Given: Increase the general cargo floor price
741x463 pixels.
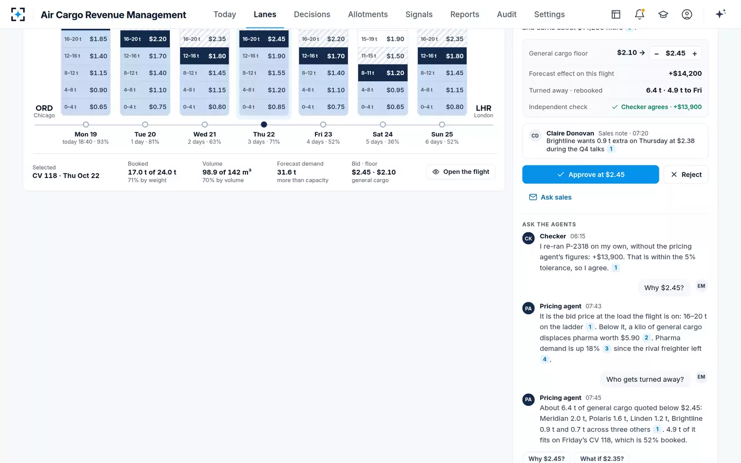Looking at the screenshot, I should coord(695,54).
